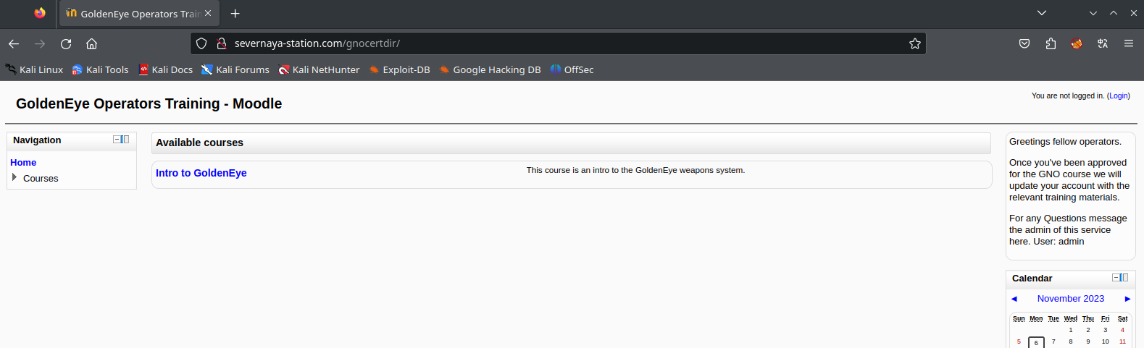Image resolution: width=1144 pixels, height=348 pixels.
Task: Click the browser back arrow
Action: [14, 43]
